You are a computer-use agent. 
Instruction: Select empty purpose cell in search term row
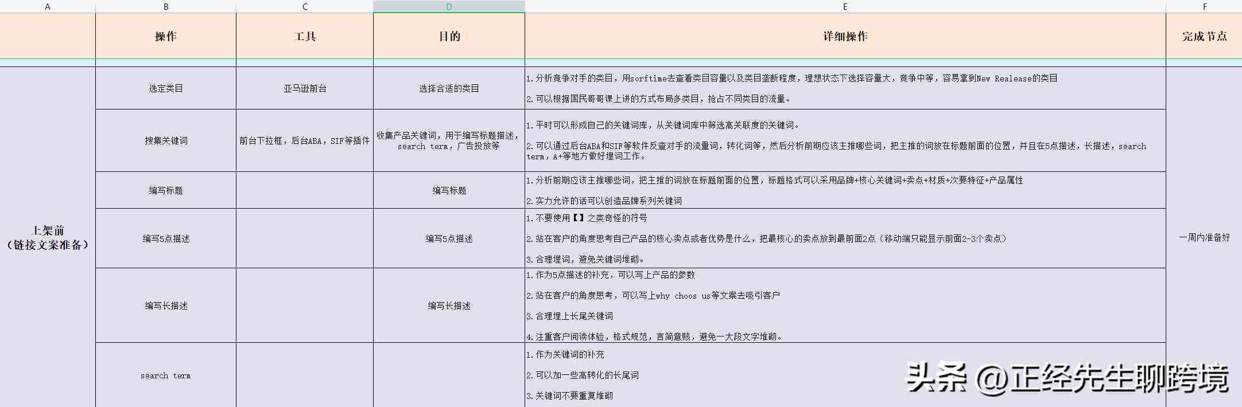click(x=449, y=375)
